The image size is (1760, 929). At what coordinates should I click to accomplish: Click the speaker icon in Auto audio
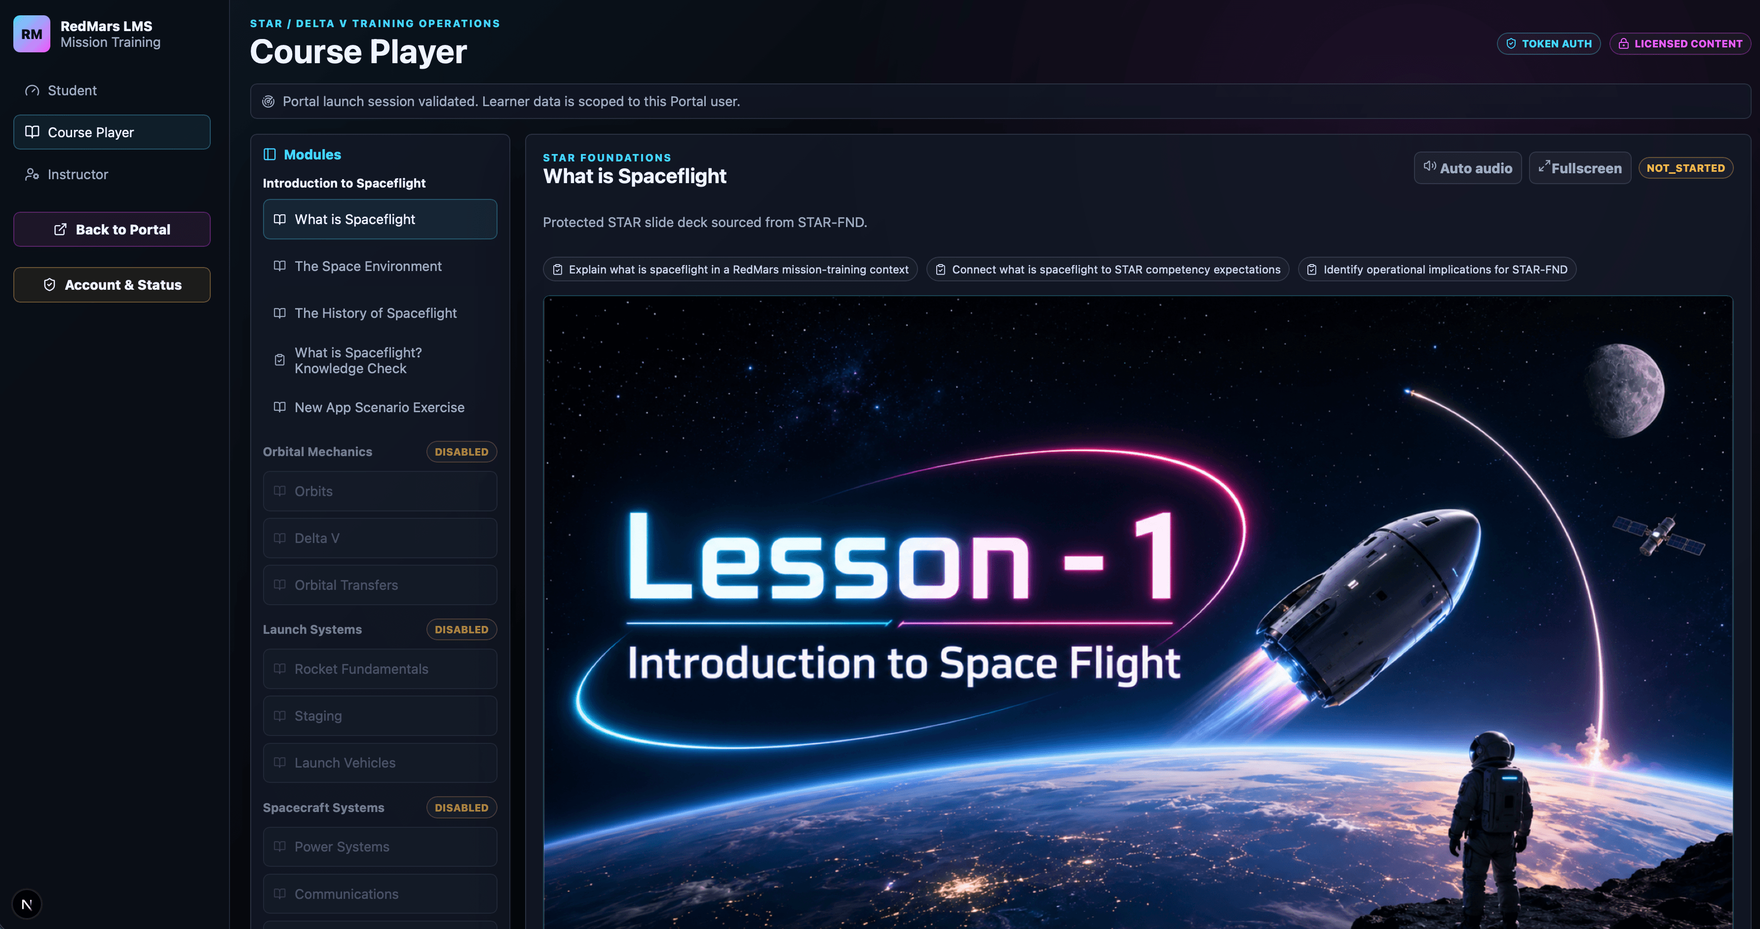(1429, 166)
